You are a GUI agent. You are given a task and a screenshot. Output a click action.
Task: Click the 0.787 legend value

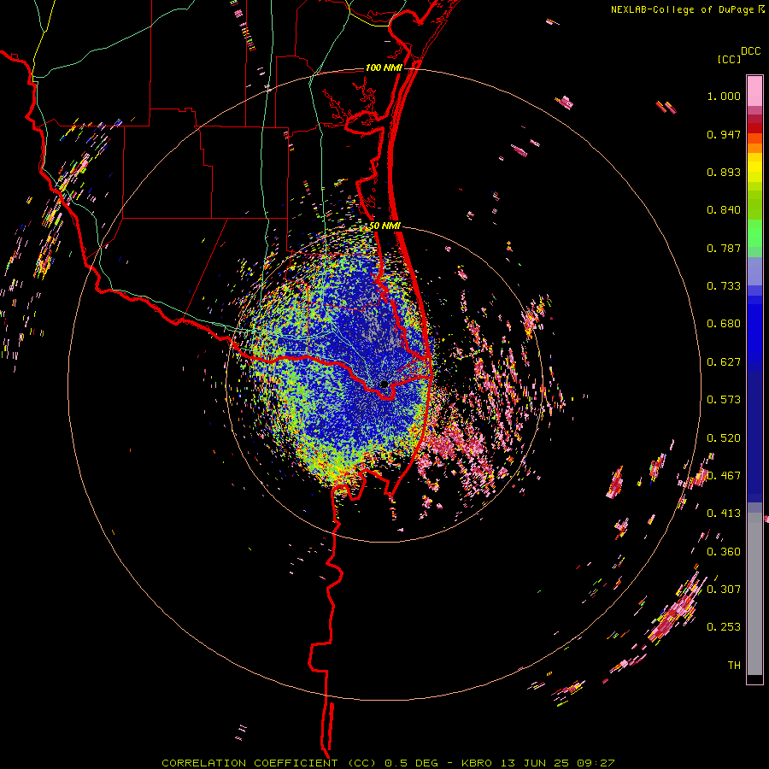724,248
